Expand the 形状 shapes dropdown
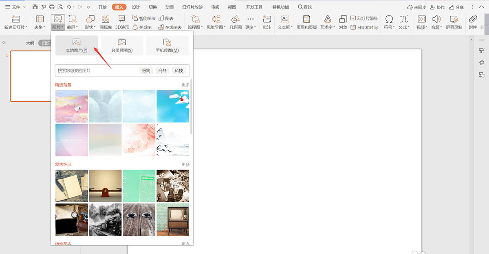This screenshot has height=254, width=489. (x=90, y=22)
